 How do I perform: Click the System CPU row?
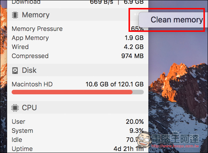point(78,130)
